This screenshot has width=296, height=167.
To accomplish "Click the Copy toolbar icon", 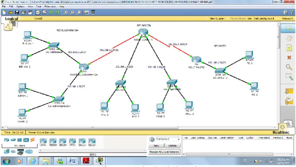I will [38, 12].
